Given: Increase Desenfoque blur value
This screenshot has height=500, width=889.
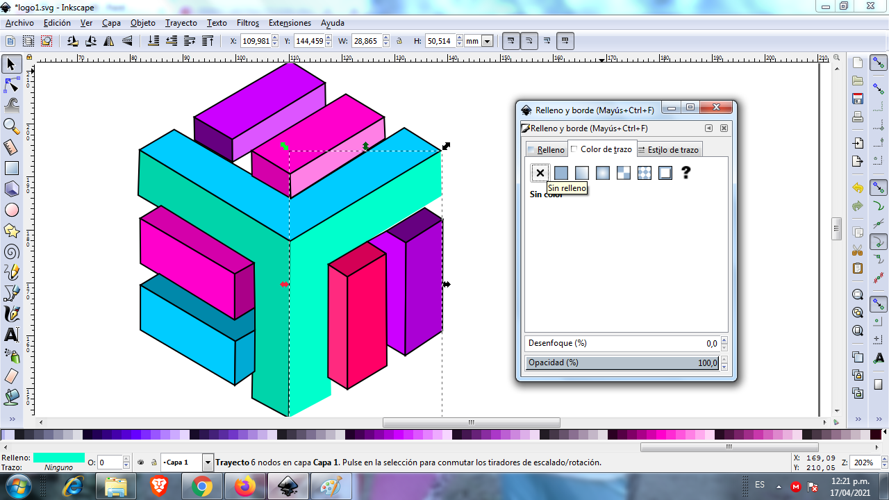Looking at the screenshot, I should (724, 340).
